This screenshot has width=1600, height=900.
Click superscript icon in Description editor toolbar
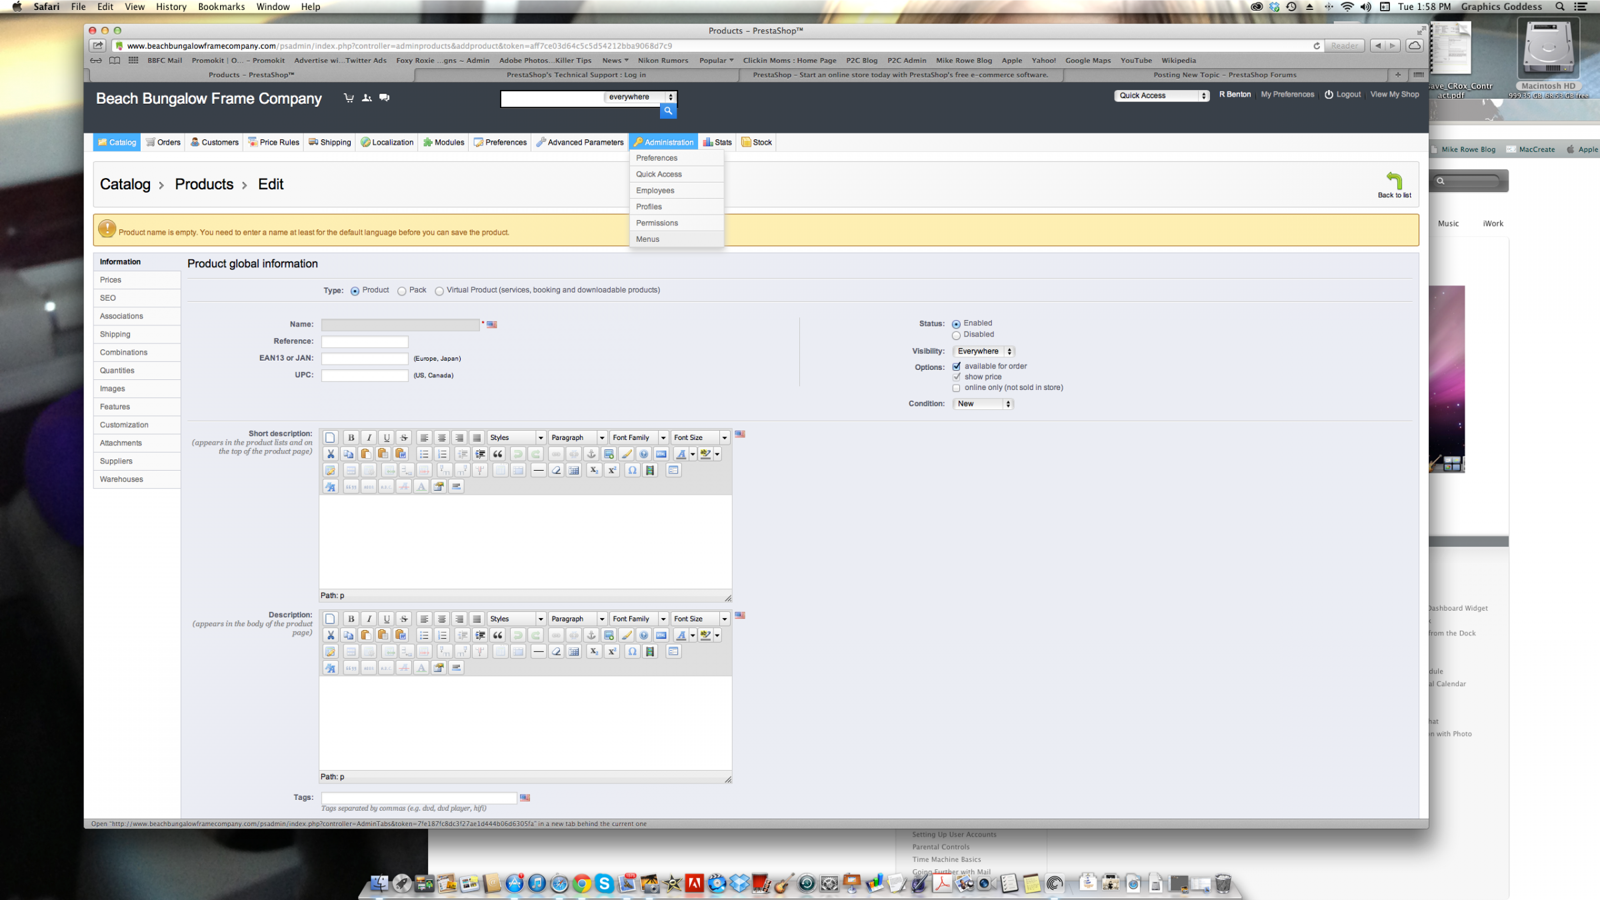[x=611, y=651]
